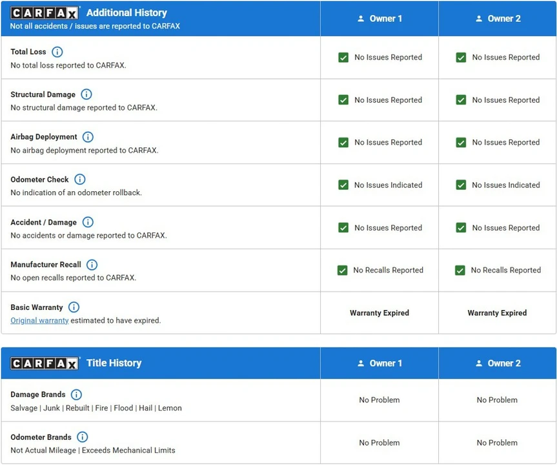
Task: Click 'Salvage | Junk | Rebuilt | Fire' brands list
Action: 96,408
